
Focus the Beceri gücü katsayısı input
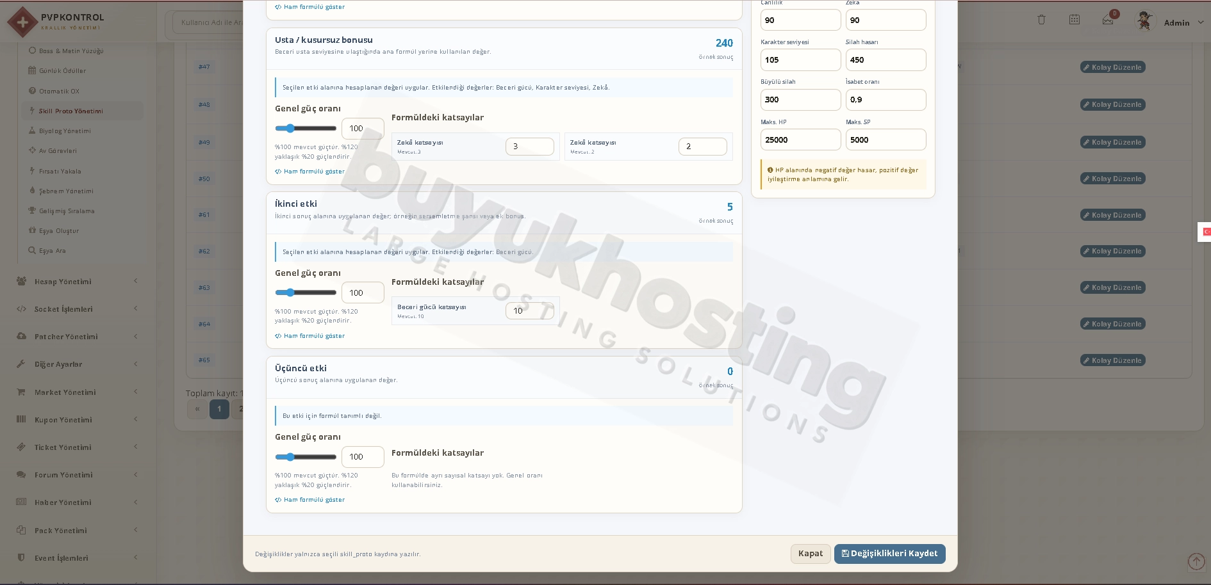[530, 311]
